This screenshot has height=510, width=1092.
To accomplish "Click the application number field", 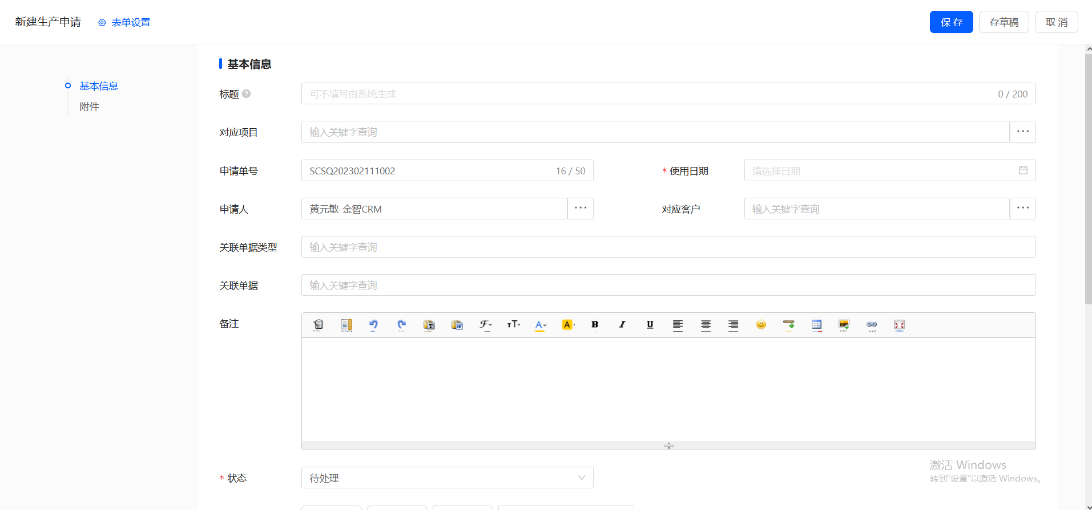I will coord(448,170).
